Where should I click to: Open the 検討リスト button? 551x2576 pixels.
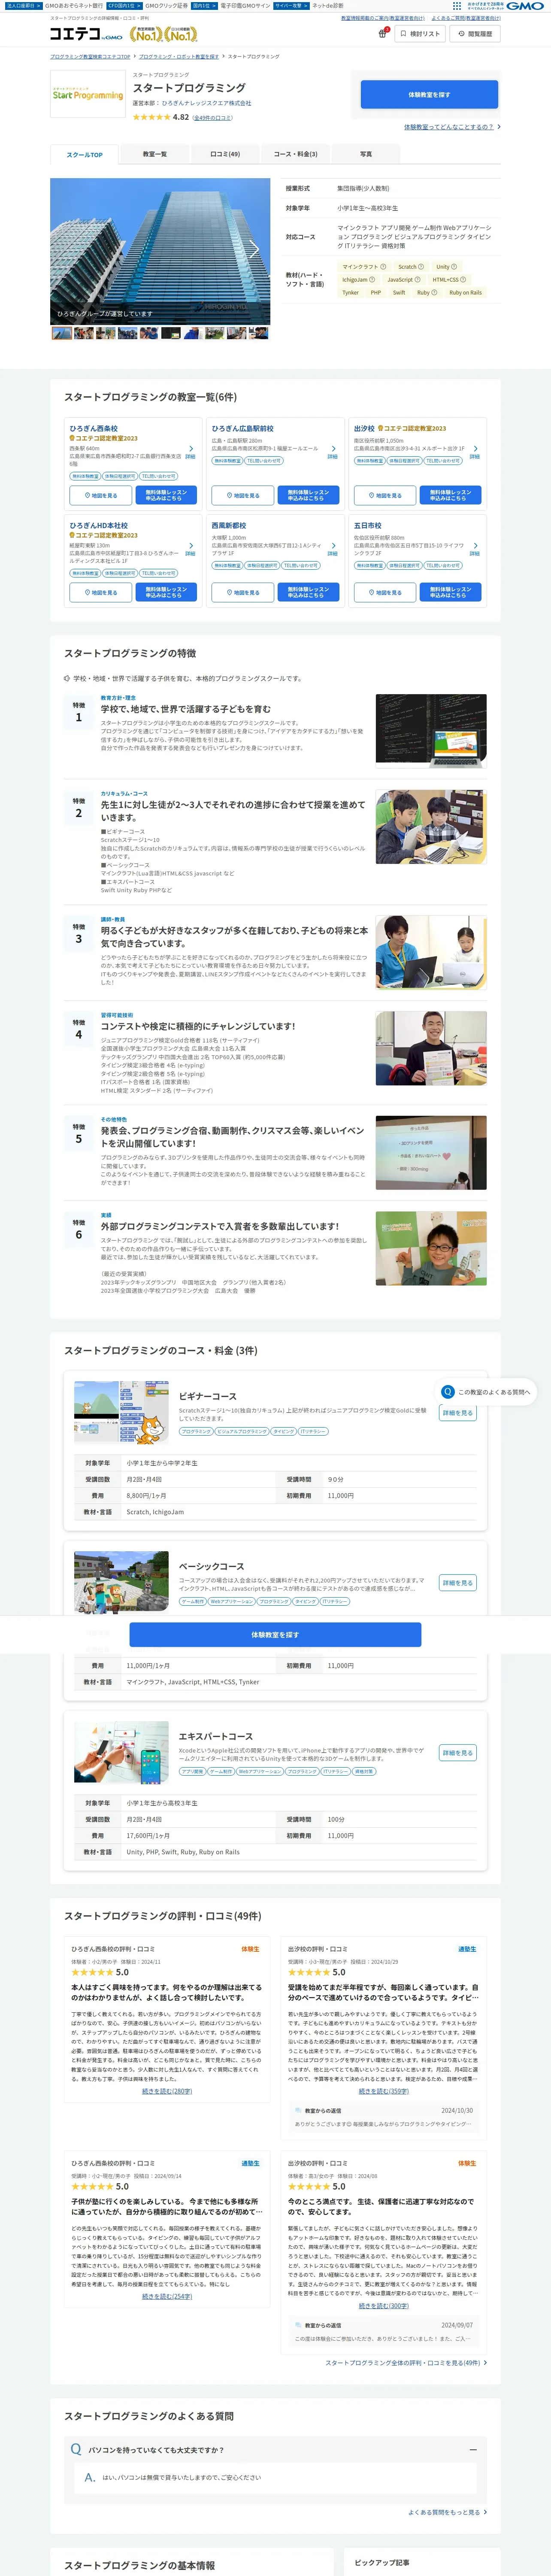click(x=420, y=34)
